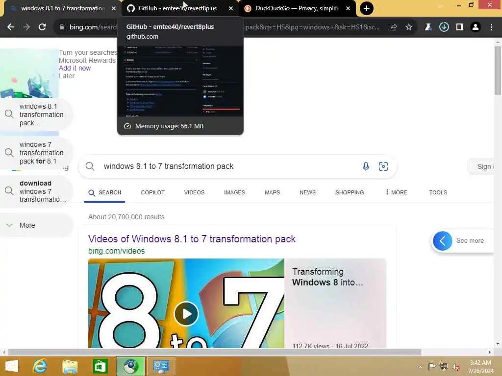The width and height of the screenshot is (502, 376).
Task: Switch to VIDEOS results
Action: pos(194,192)
